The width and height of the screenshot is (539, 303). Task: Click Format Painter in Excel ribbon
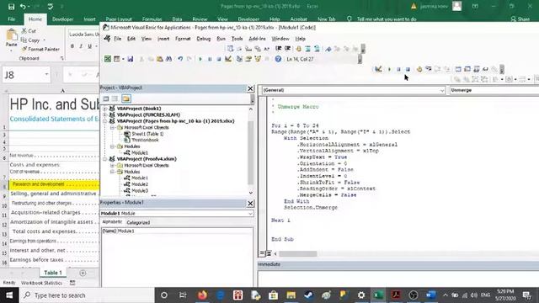40,50
